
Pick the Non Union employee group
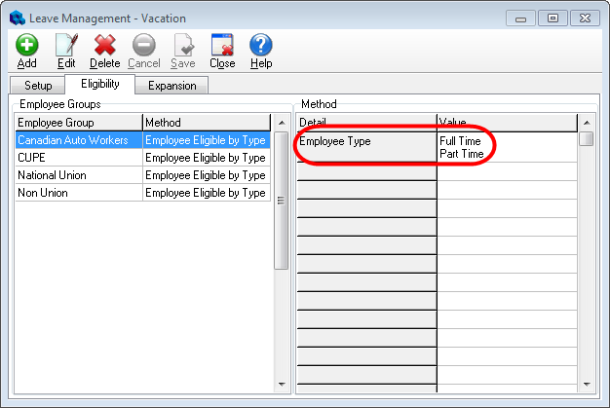[x=78, y=193]
